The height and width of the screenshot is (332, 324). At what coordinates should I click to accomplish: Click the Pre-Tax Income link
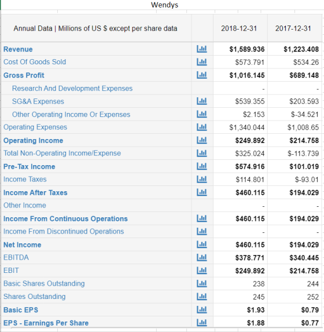pos(29,167)
